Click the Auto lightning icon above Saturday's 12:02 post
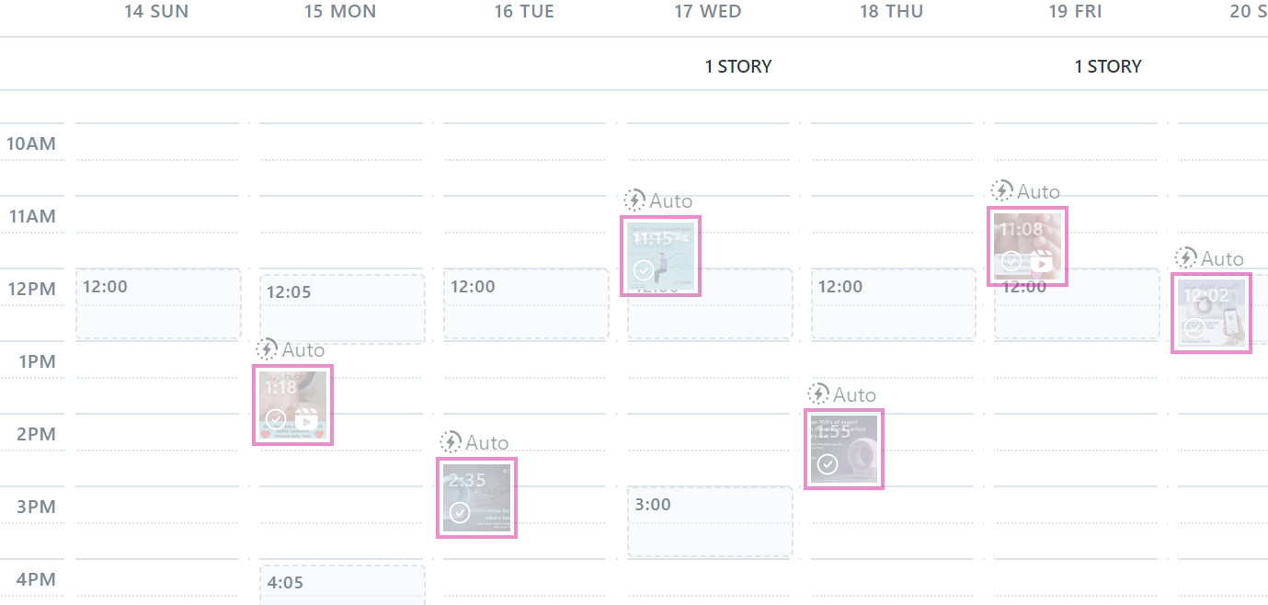 click(1186, 258)
